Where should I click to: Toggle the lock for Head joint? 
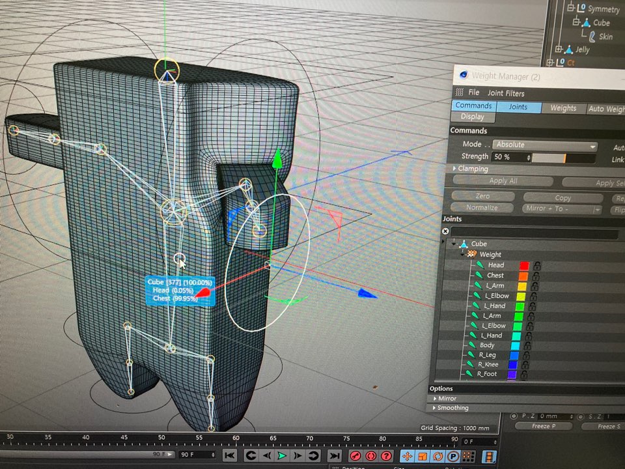[x=537, y=266]
